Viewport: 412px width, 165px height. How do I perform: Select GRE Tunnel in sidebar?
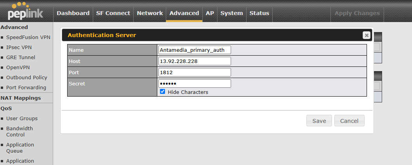click(x=21, y=58)
